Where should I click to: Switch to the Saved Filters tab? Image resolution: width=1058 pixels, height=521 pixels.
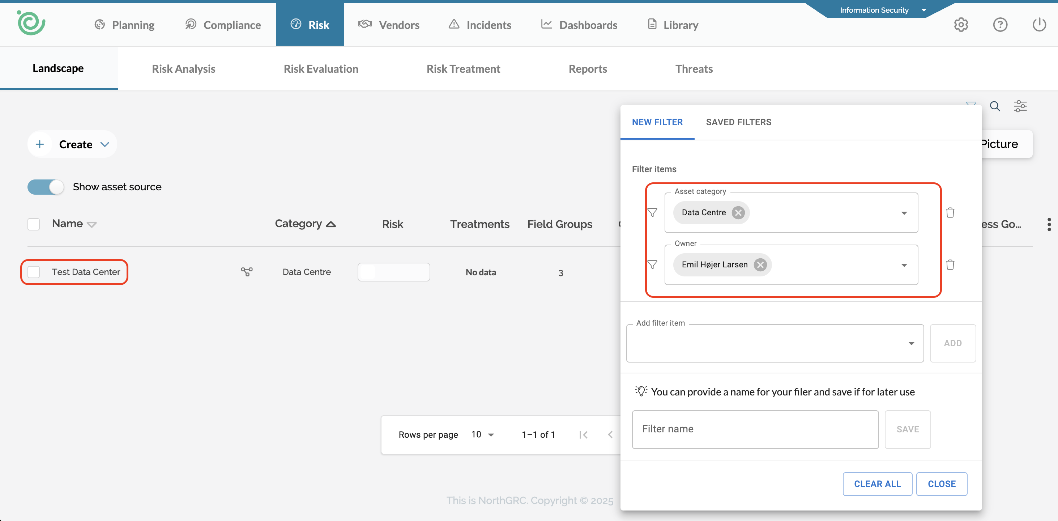point(738,122)
